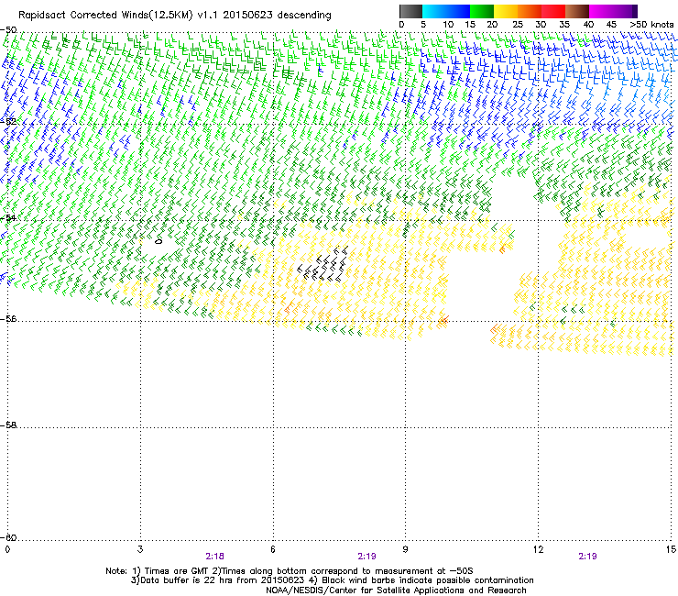The width and height of the screenshot is (678, 596).
Task: Click the Rapidscat Corrected Winds title text
Action: tap(175, 16)
